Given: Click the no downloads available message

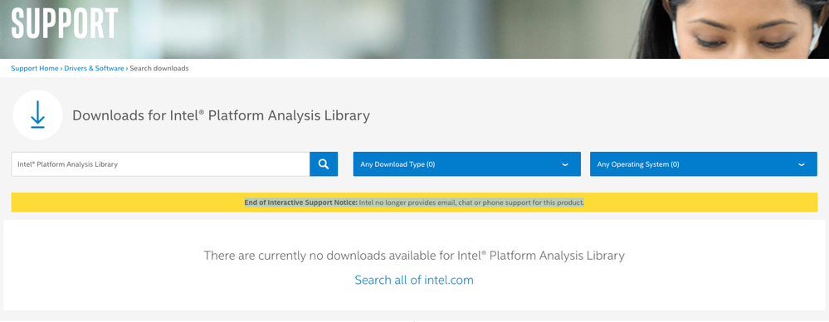Looking at the screenshot, I should click(x=414, y=256).
